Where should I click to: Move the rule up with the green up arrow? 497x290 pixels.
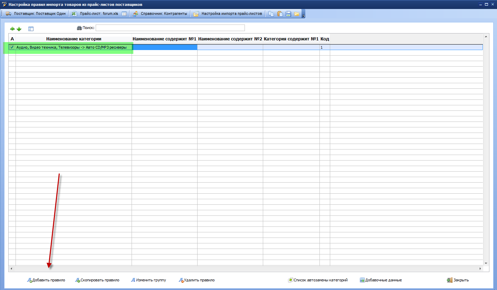pos(12,29)
